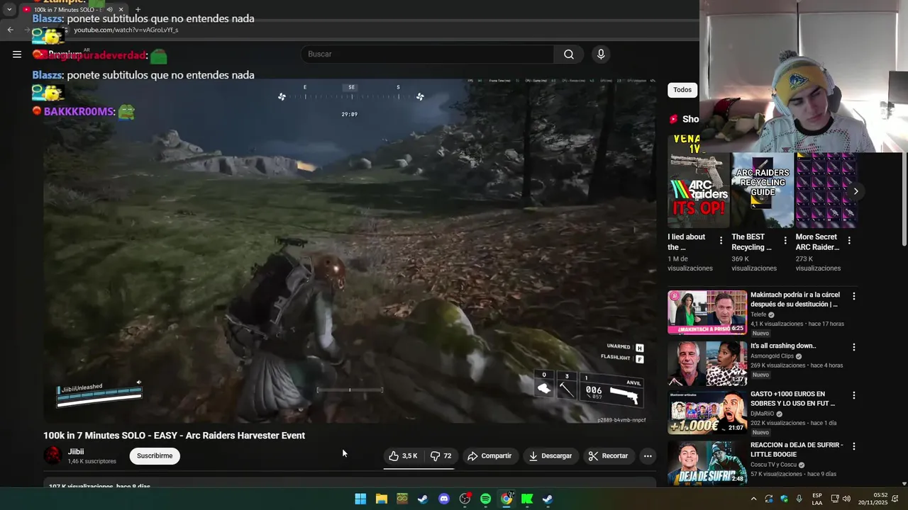This screenshot has height=510, width=908.
Task: Open options for 'I lied about the' Short
Action: point(721,241)
